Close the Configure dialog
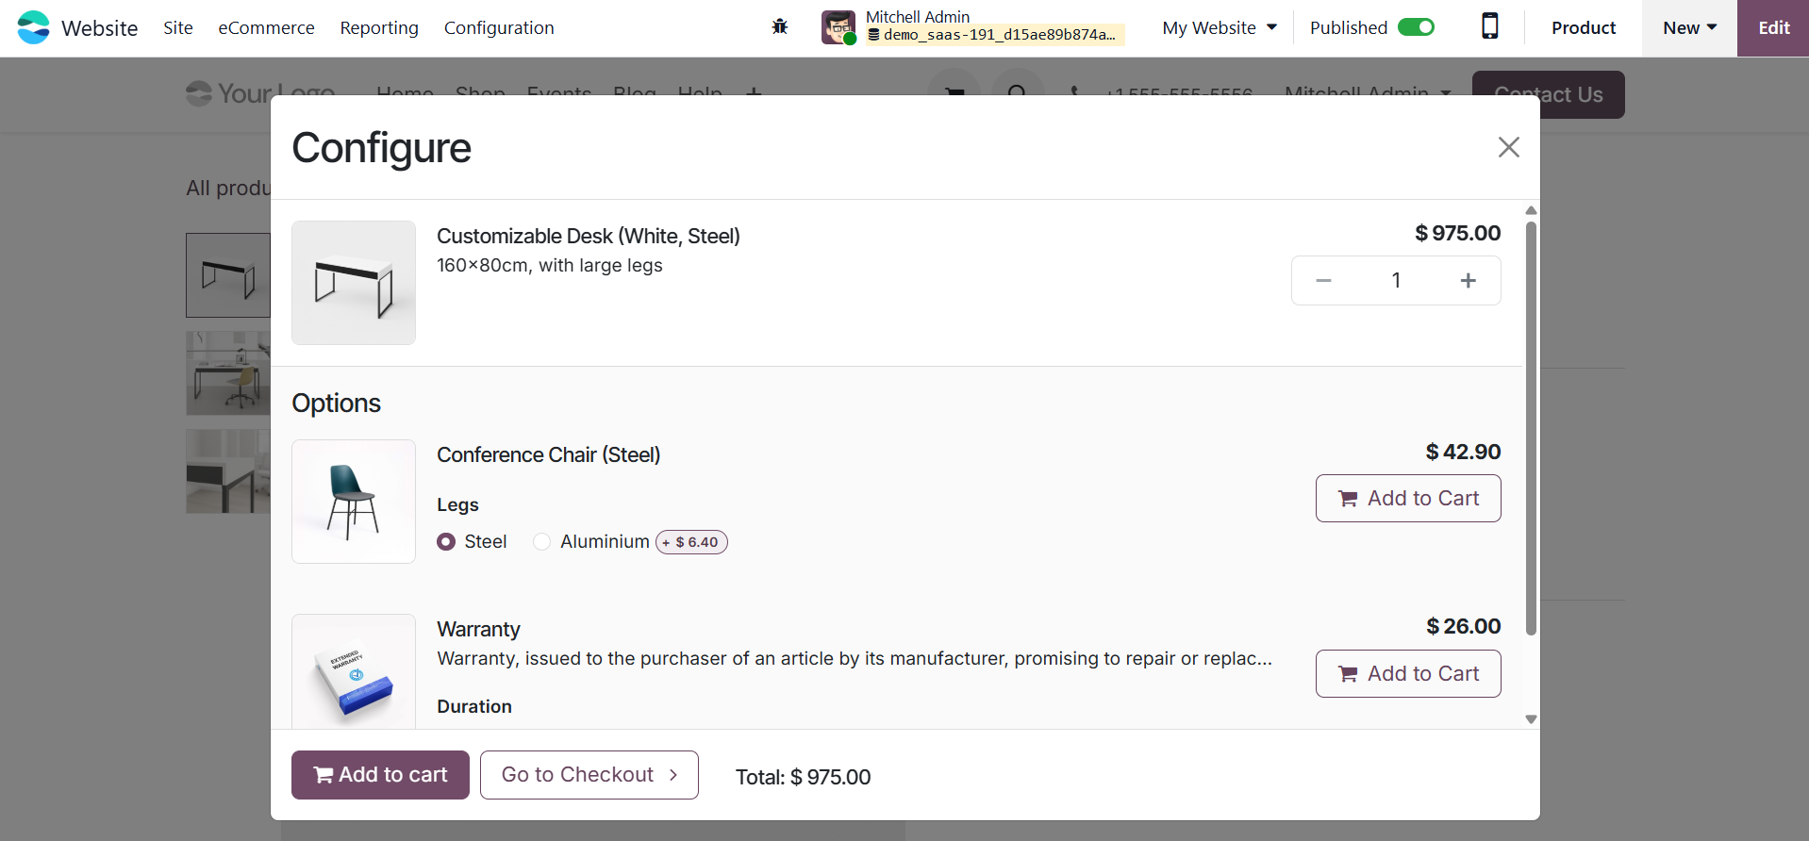 [1508, 147]
